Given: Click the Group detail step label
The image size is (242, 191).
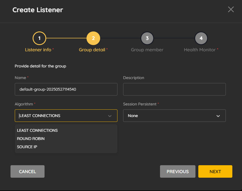Looking at the screenshot, I should (92, 50).
